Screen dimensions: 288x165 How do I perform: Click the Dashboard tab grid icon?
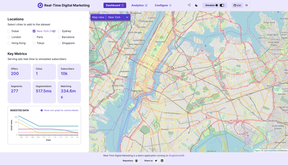pyautogui.click(x=123, y=5)
